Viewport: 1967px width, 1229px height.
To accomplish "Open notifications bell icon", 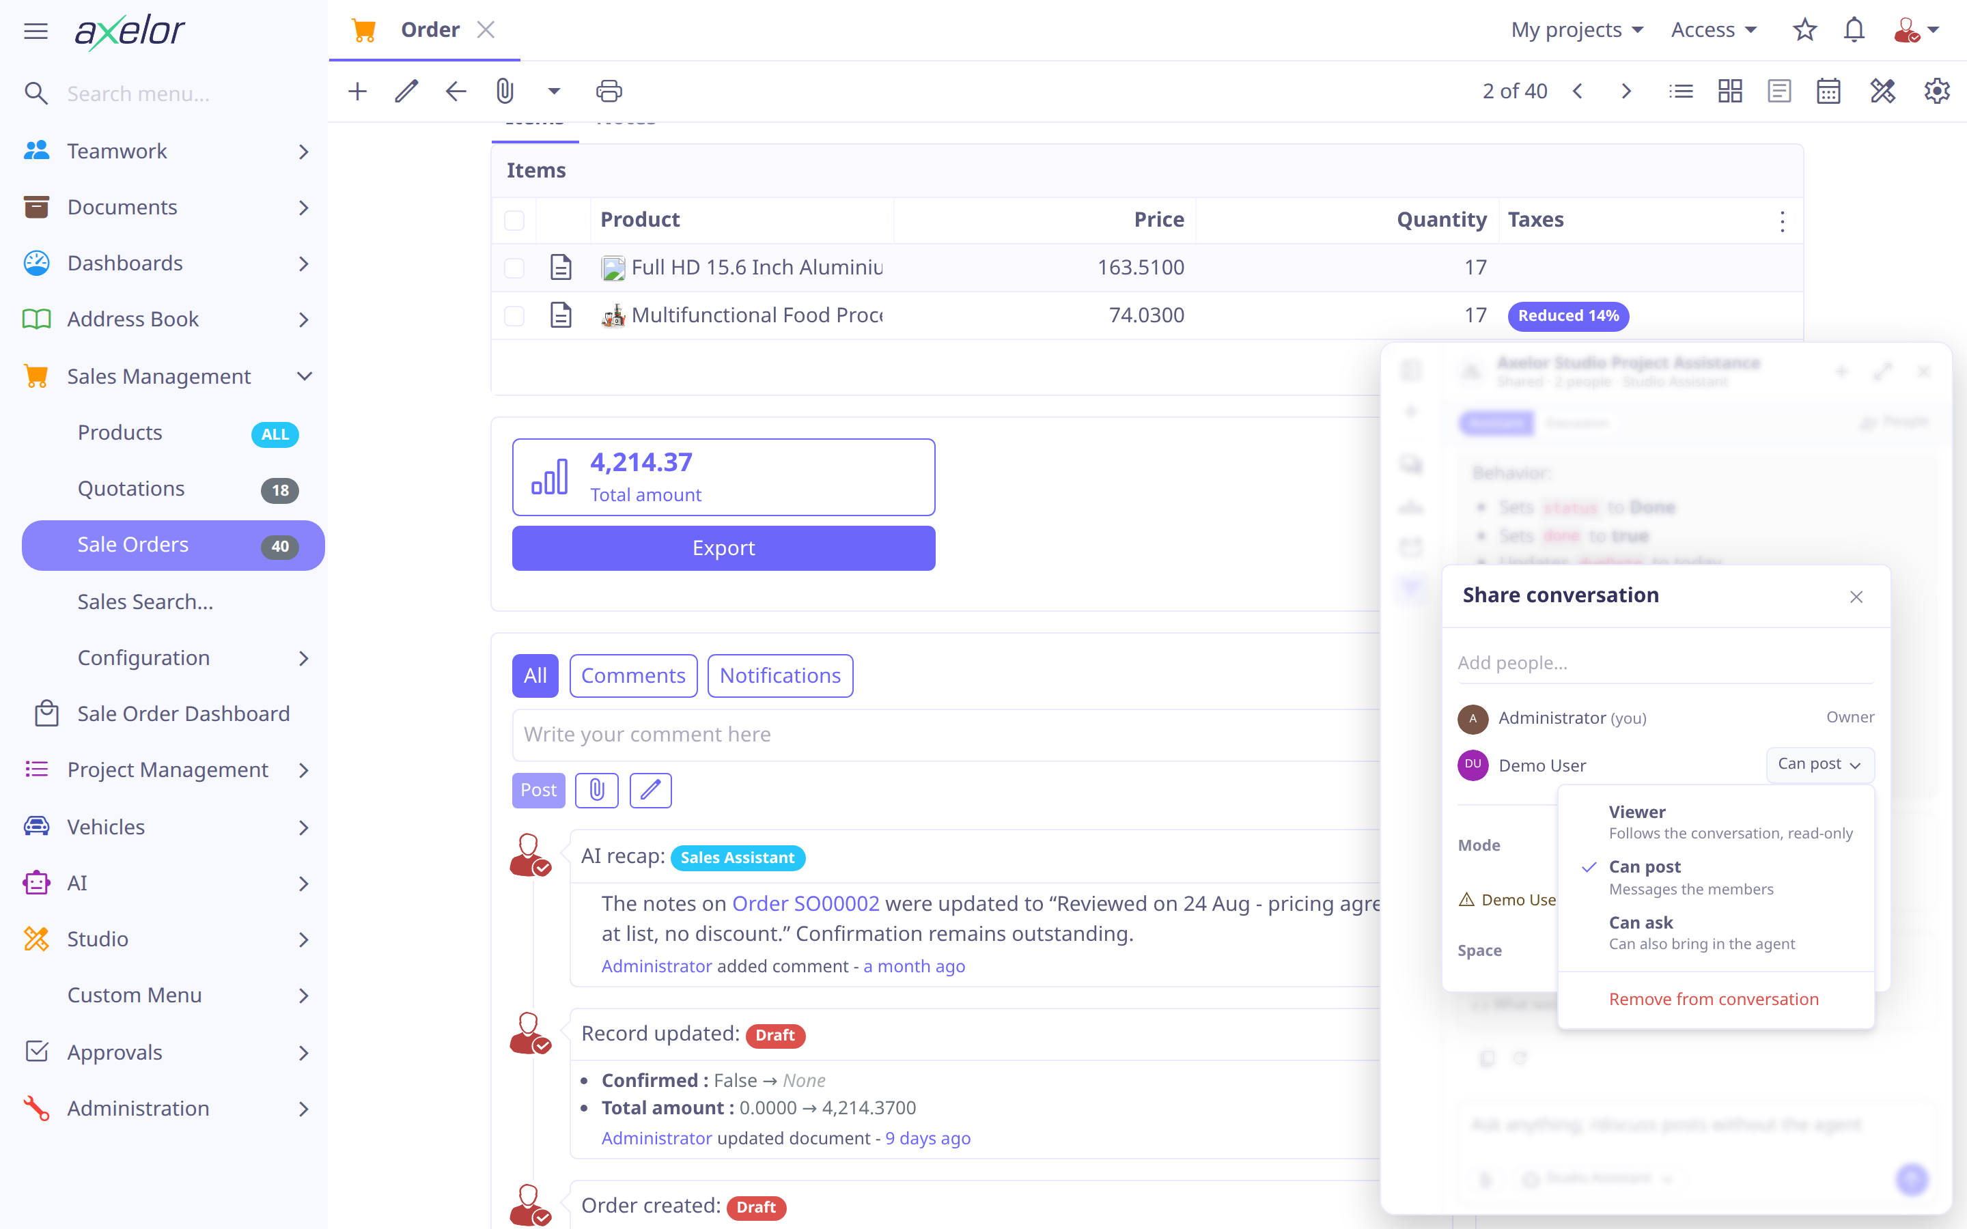I will [x=1854, y=30].
